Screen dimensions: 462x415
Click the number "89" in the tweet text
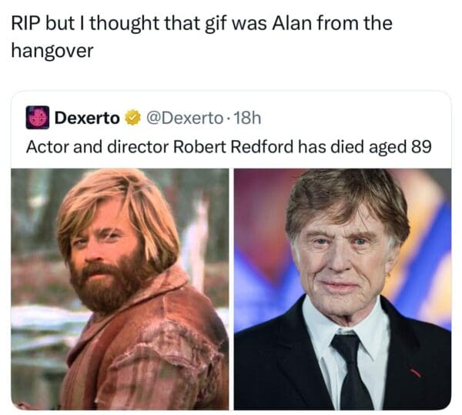click(x=420, y=146)
